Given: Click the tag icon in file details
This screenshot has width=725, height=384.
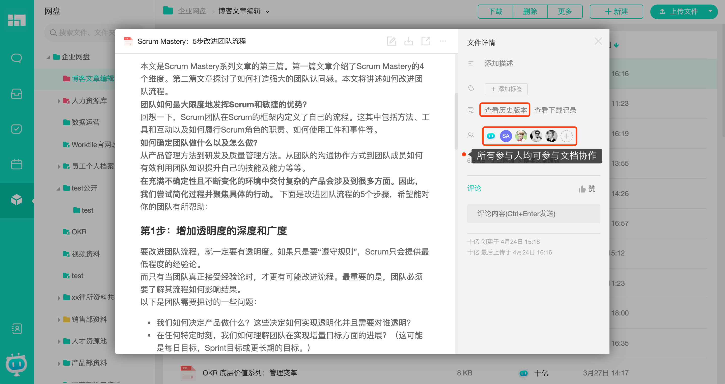Looking at the screenshot, I should 471,88.
